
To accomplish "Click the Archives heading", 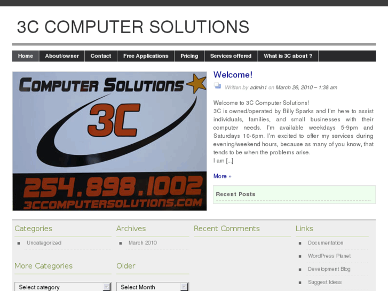I will (131, 229).
